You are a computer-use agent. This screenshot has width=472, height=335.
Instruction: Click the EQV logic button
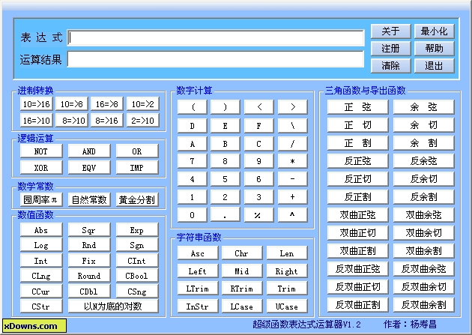point(89,167)
